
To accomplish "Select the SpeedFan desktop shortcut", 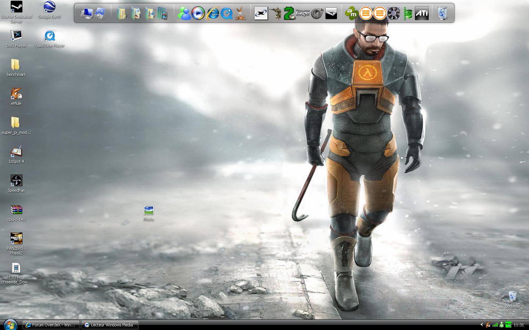I will 16,184.
